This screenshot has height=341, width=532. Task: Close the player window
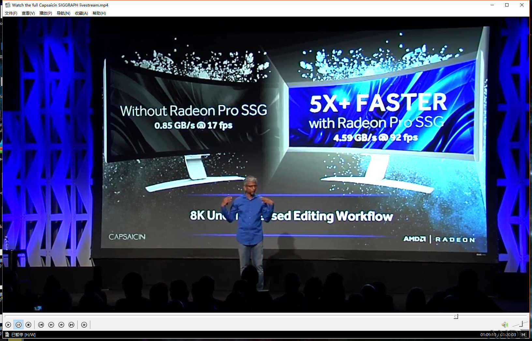522,5
